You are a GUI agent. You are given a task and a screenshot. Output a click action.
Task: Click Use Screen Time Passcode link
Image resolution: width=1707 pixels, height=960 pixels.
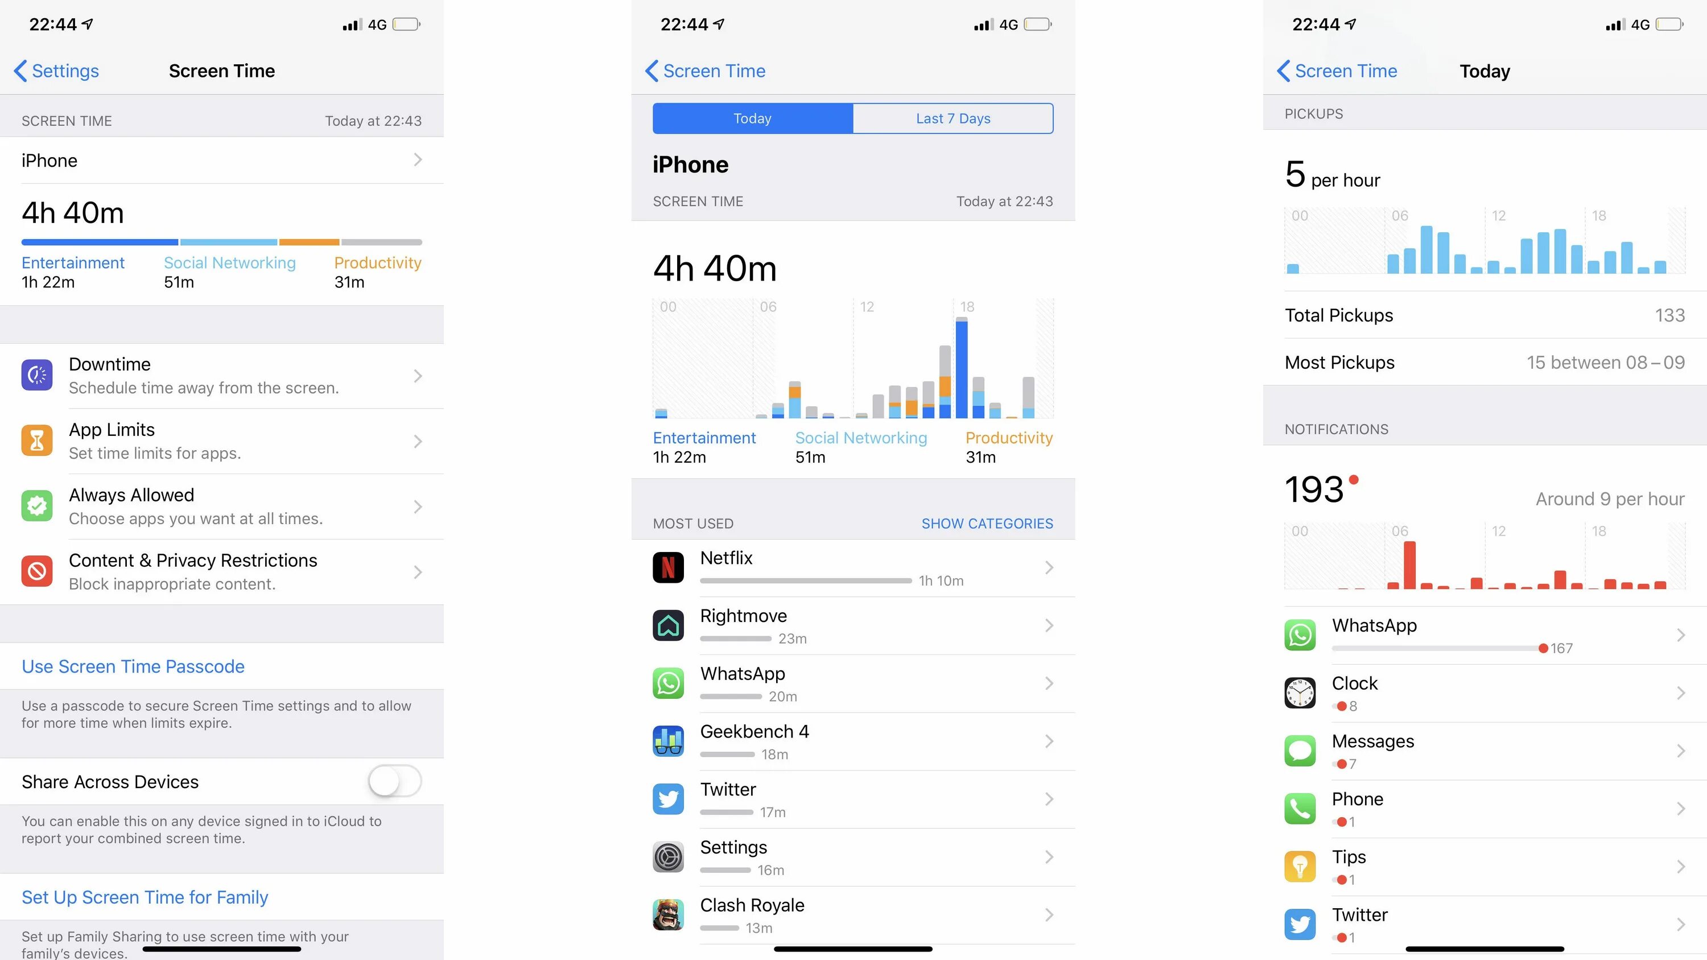133,666
